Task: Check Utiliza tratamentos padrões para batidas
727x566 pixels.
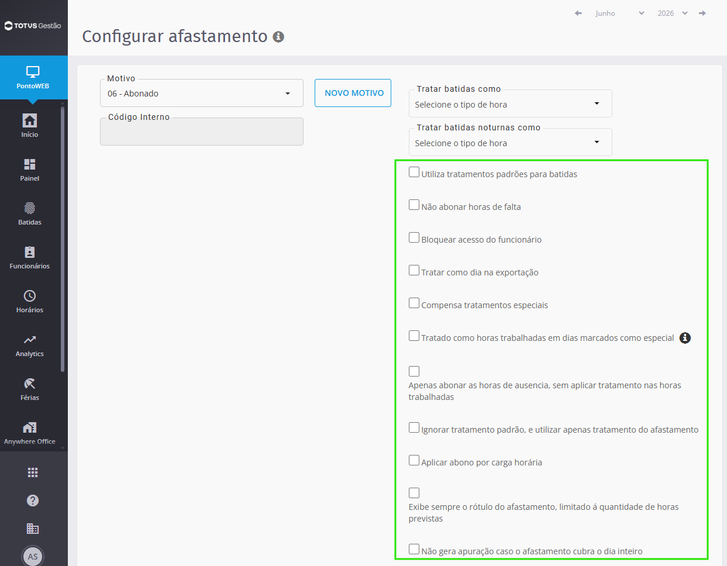Action: click(414, 172)
